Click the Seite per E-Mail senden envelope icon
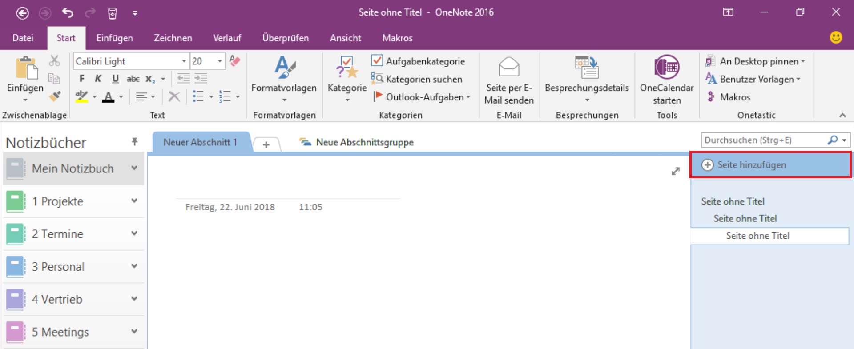 (x=509, y=67)
